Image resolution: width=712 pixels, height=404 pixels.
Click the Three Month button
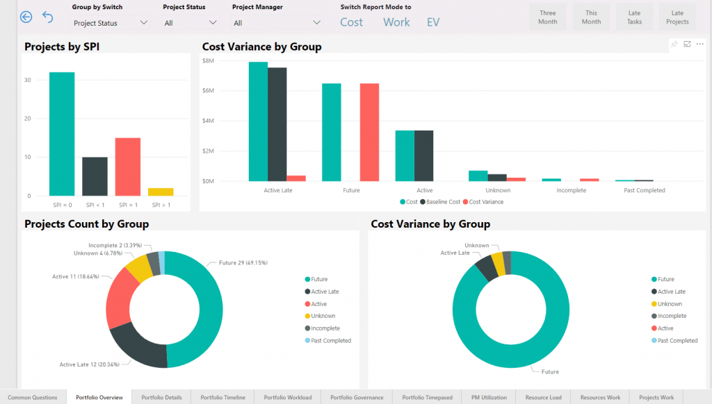click(x=548, y=17)
